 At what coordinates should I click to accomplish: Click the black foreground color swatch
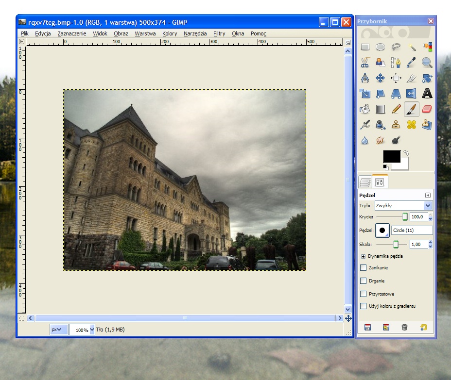click(x=392, y=156)
